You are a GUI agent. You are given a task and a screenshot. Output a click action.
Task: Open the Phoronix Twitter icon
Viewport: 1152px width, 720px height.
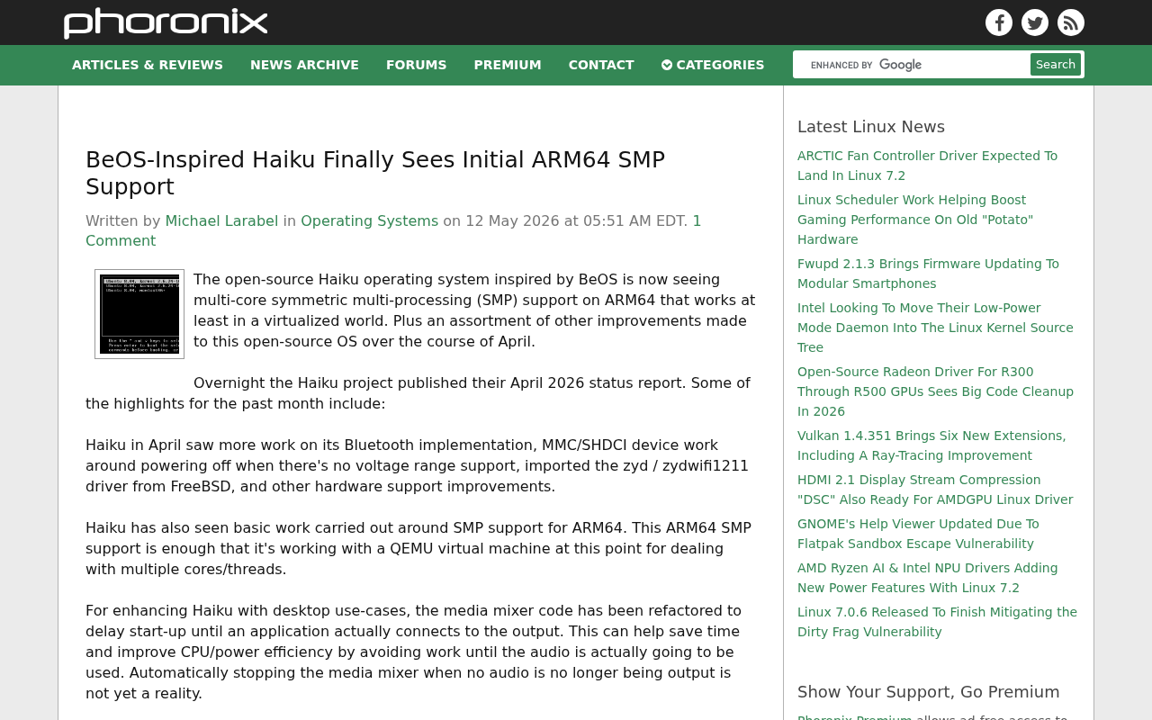[x=1035, y=22]
